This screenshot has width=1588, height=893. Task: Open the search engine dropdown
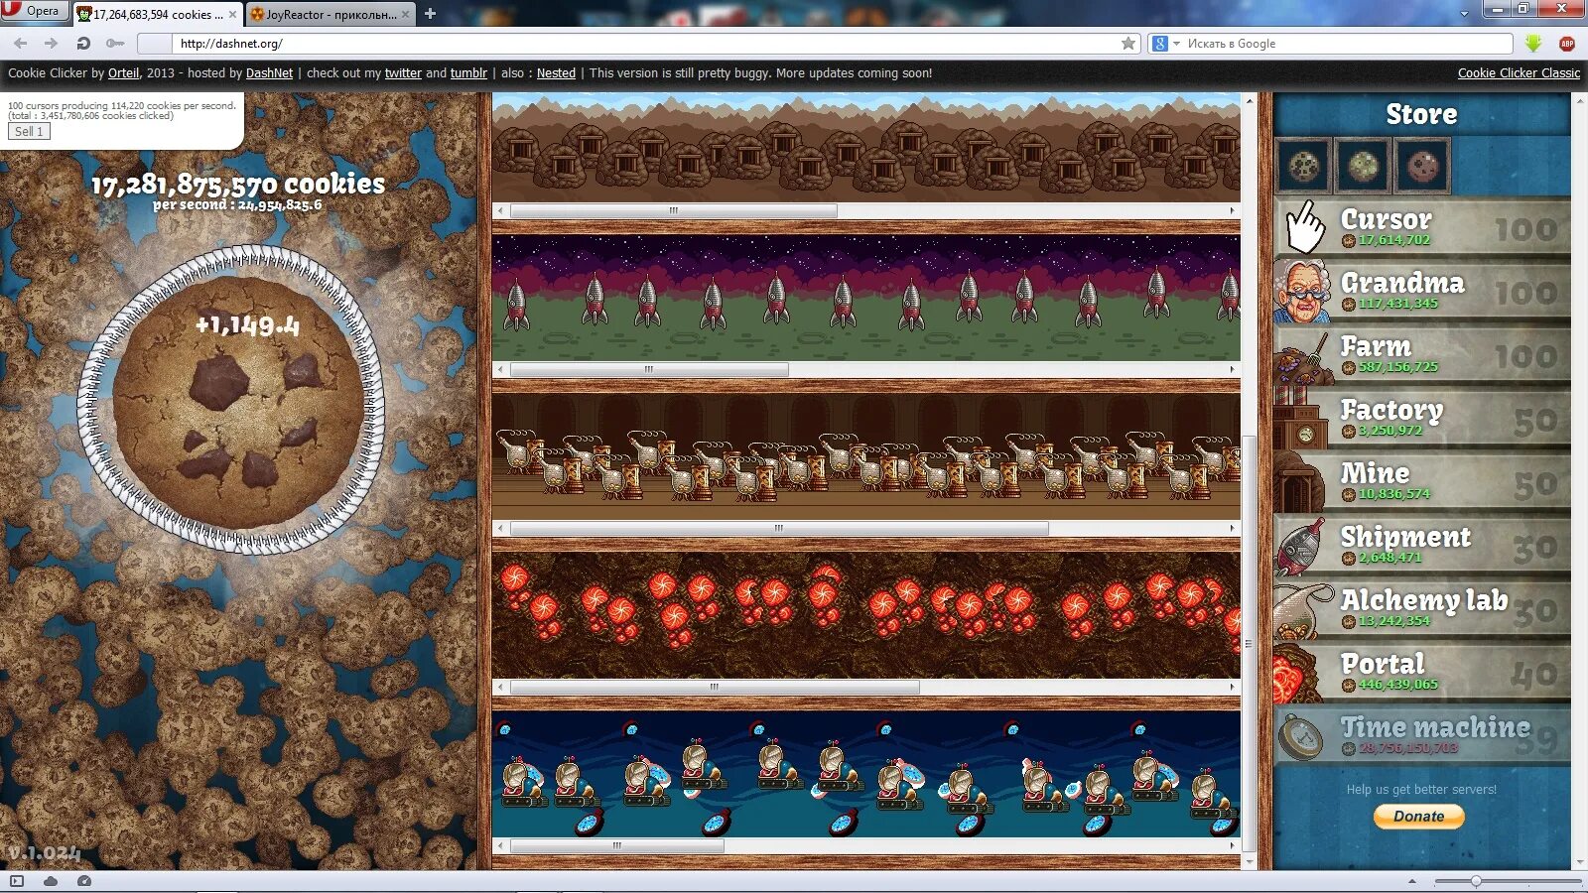pyautogui.click(x=1165, y=44)
